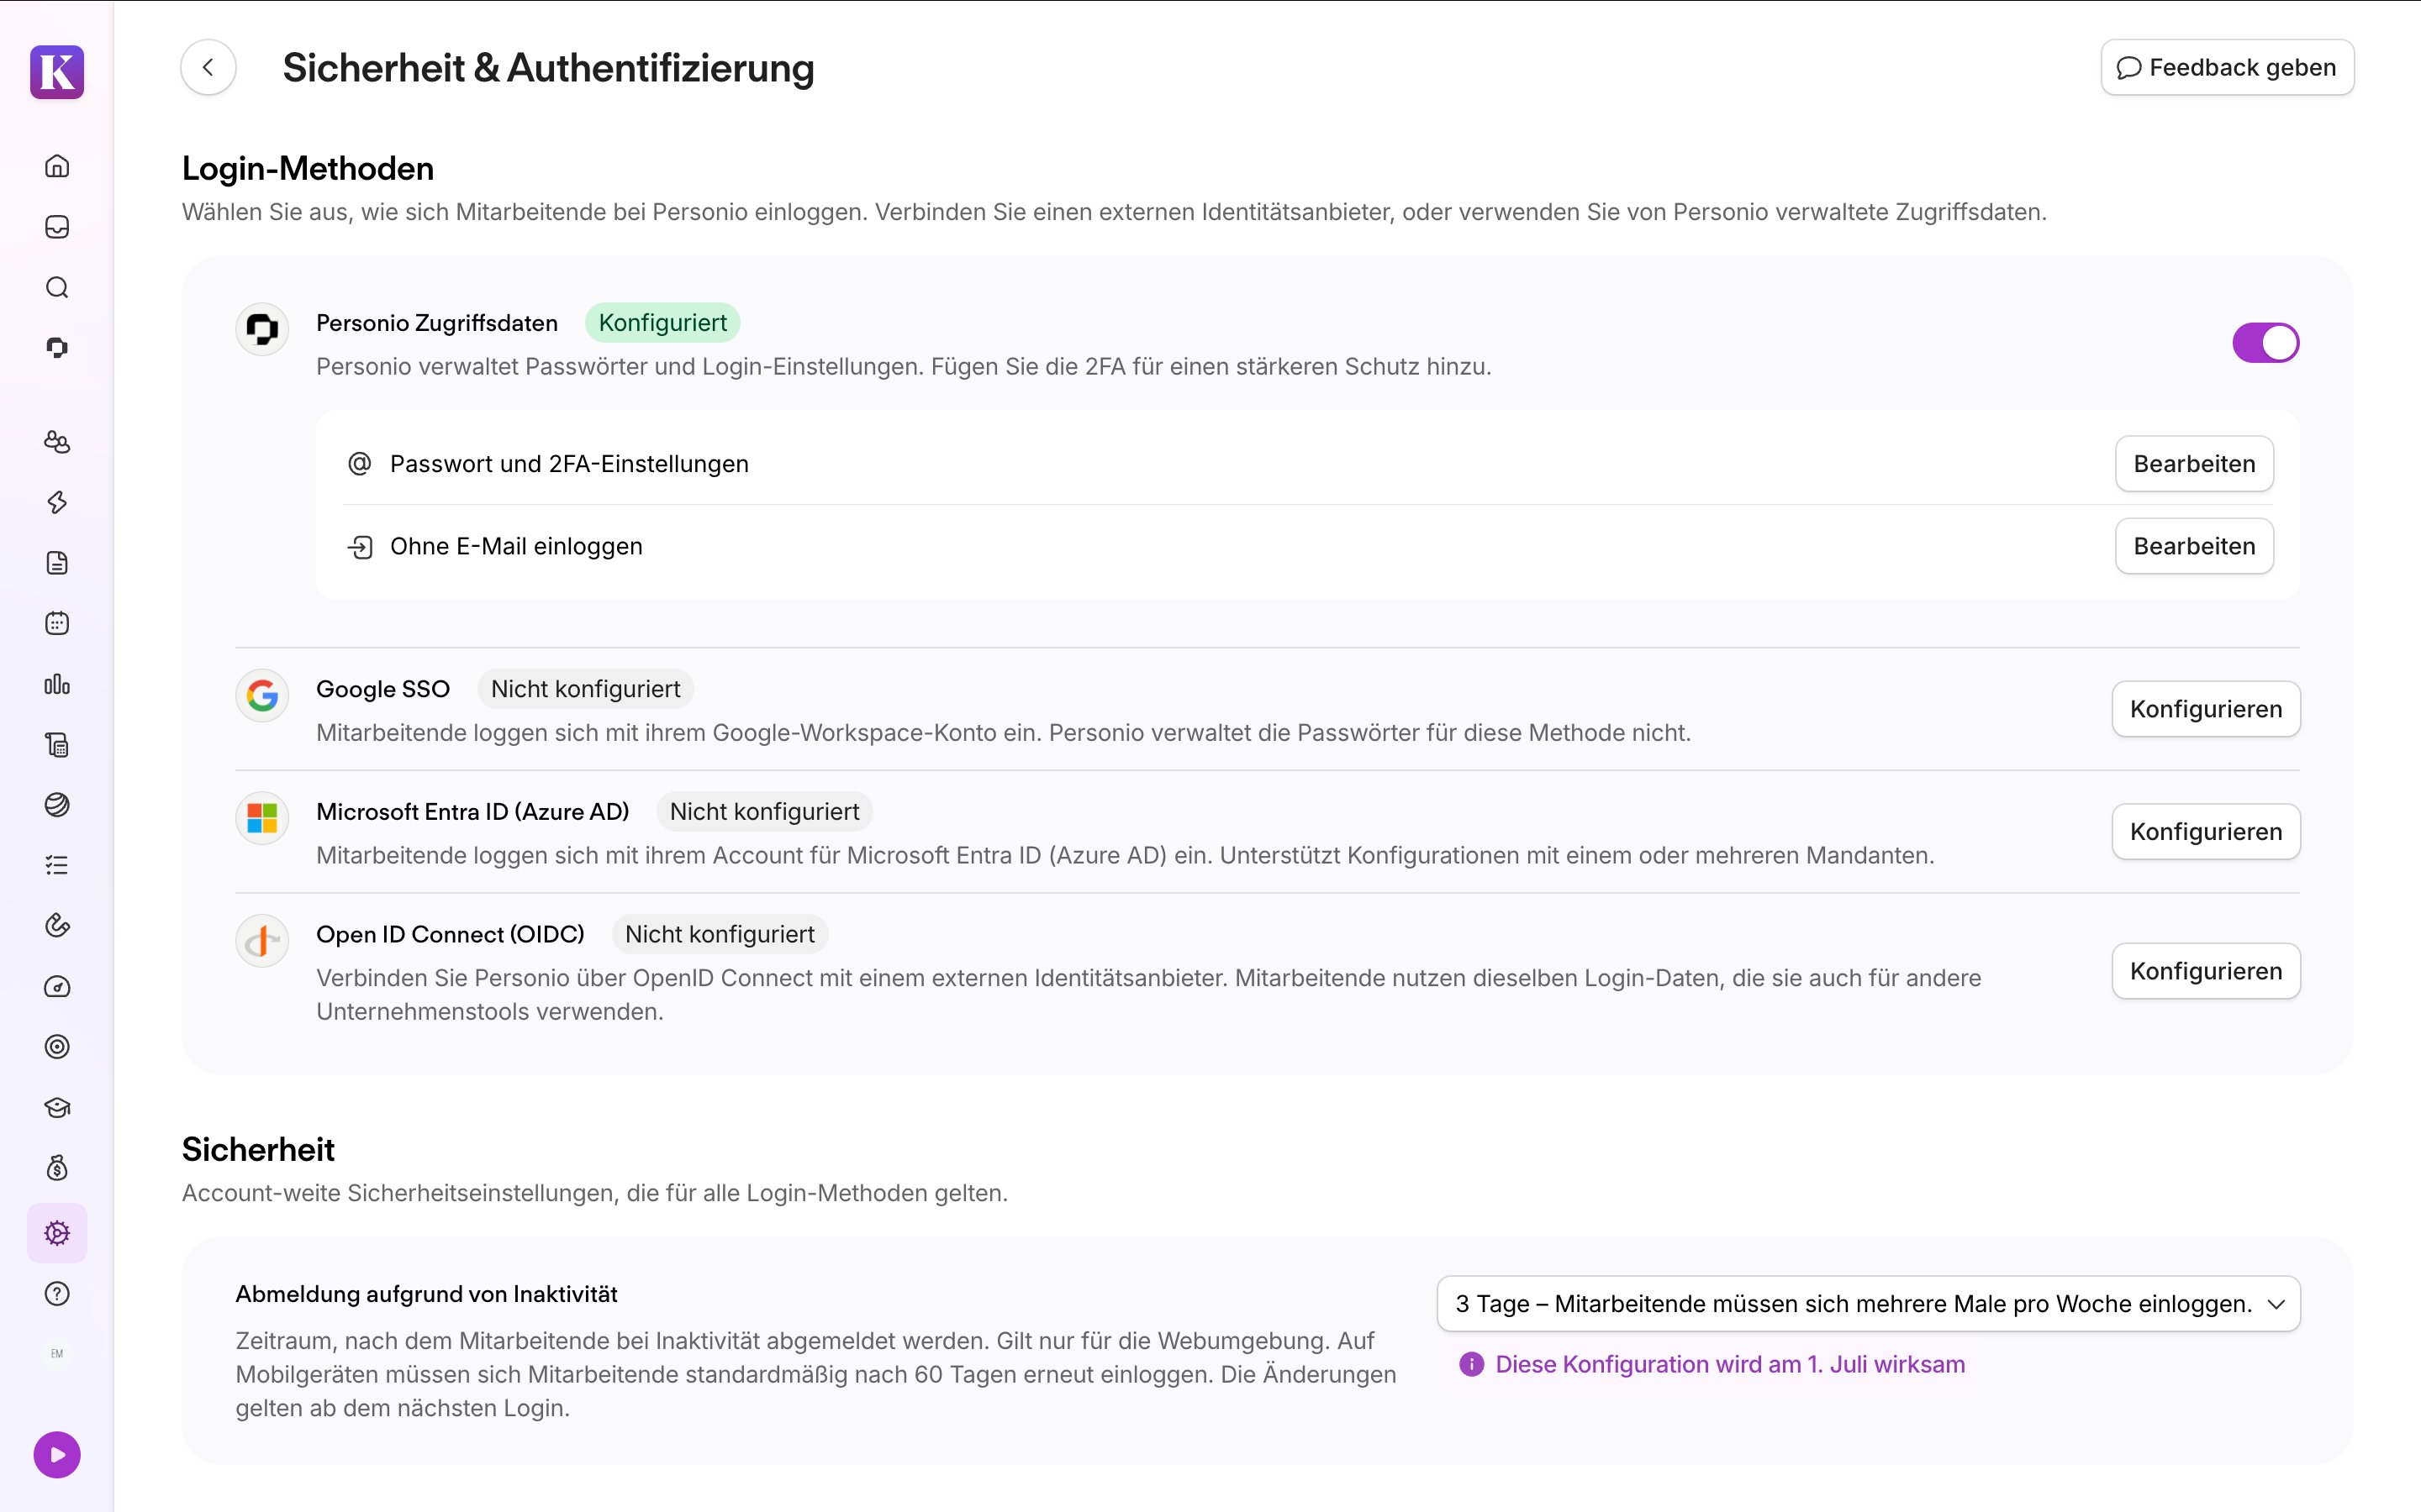
Task: Click the Search magnifier icon in sidebar
Action: pos(57,288)
